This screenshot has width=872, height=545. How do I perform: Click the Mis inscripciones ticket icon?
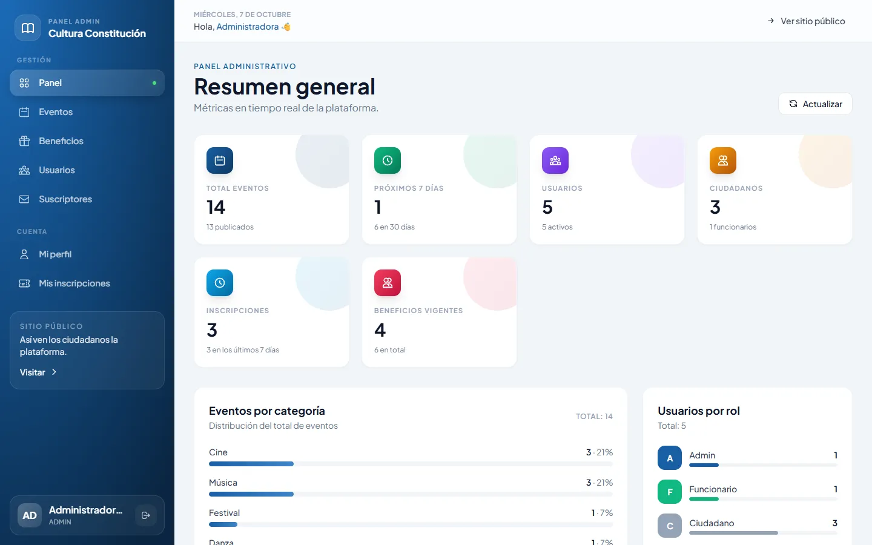point(24,283)
